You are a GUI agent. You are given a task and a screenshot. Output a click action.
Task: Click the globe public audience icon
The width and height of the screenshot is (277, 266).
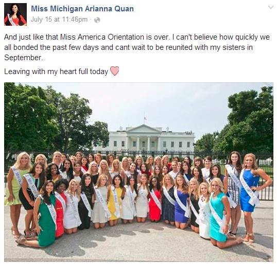[97, 20]
